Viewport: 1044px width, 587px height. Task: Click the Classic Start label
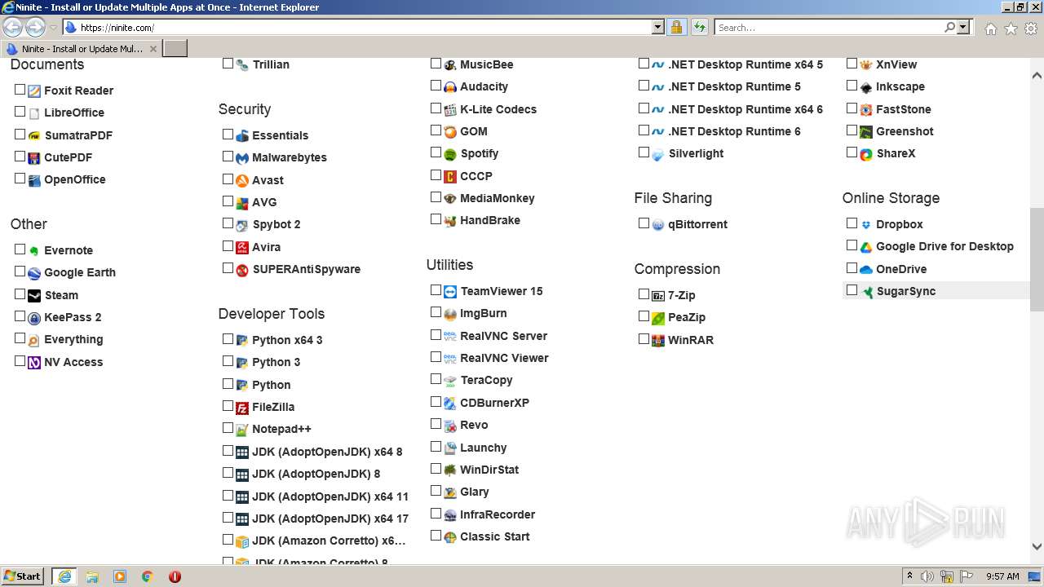pyautogui.click(x=494, y=536)
